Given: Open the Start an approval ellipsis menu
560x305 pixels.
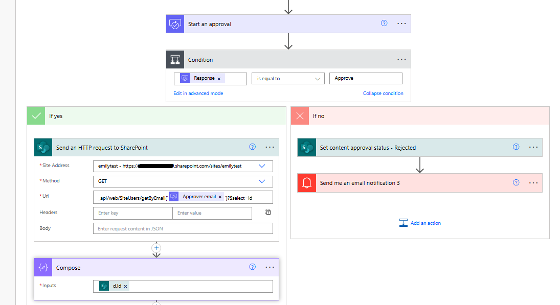Looking at the screenshot, I should point(401,24).
